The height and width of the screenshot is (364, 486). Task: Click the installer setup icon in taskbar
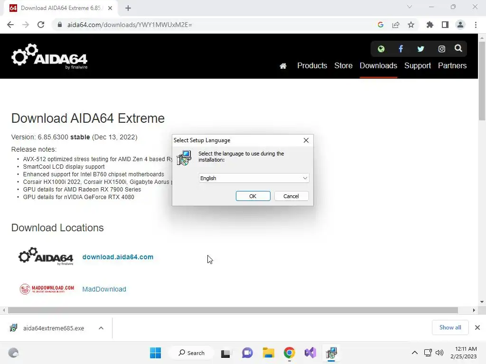[331, 353]
